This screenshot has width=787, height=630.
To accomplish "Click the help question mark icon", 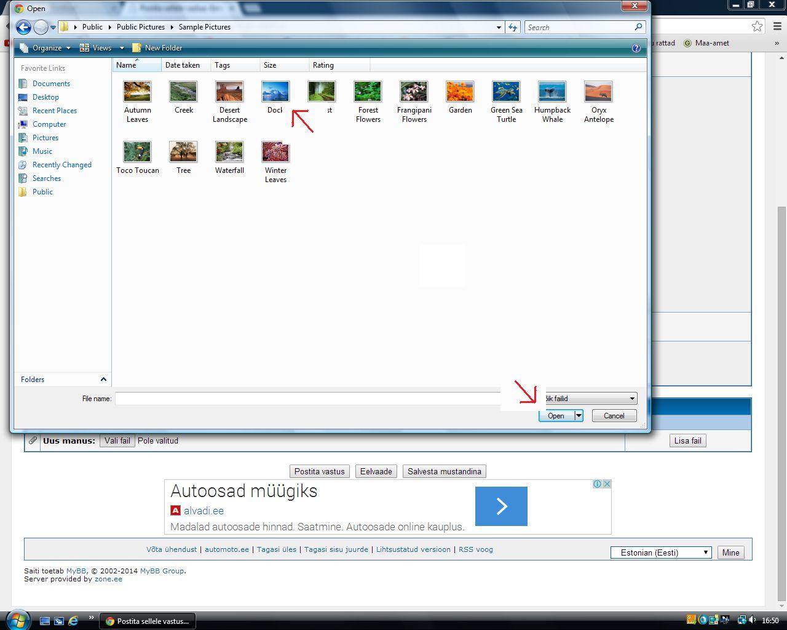I will pos(636,48).
